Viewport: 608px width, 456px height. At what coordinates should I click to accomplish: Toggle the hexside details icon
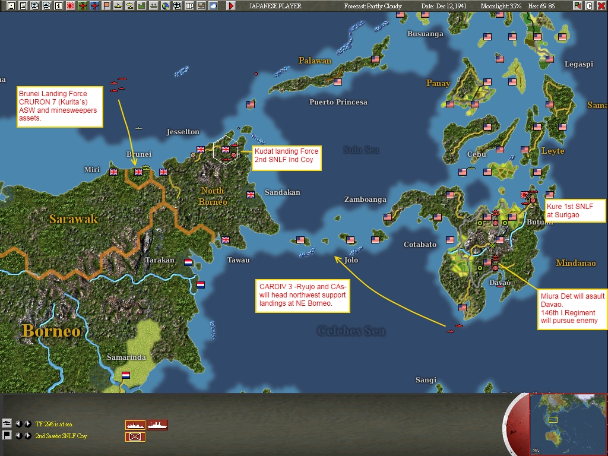click(201, 6)
